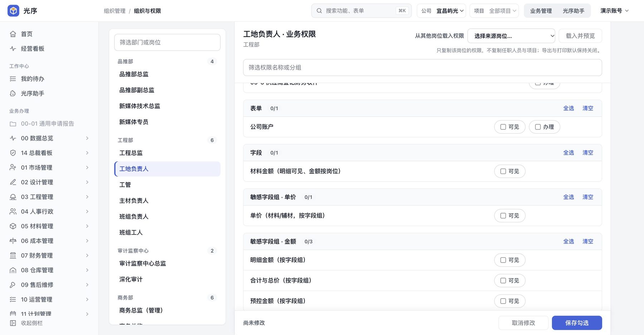
Task: Click 清空 in 字段 group
Action: [588, 153]
